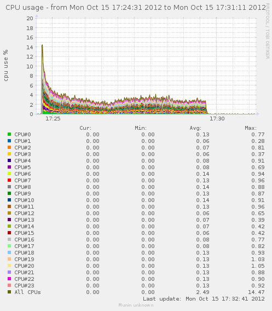This screenshot has height=311, width=272.
Task: Click the 17:25 time axis label
Action: tap(53, 119)
